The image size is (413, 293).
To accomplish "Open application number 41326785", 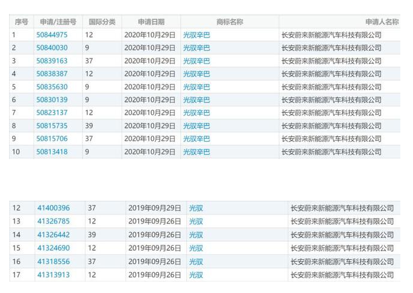I will [x=54, y=221].
